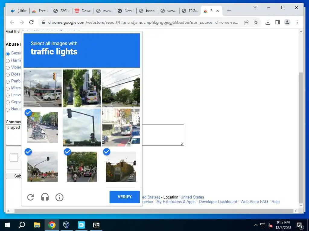Open a new tab with the plus button
The image size is (309, 231).
tap(229, 11)
